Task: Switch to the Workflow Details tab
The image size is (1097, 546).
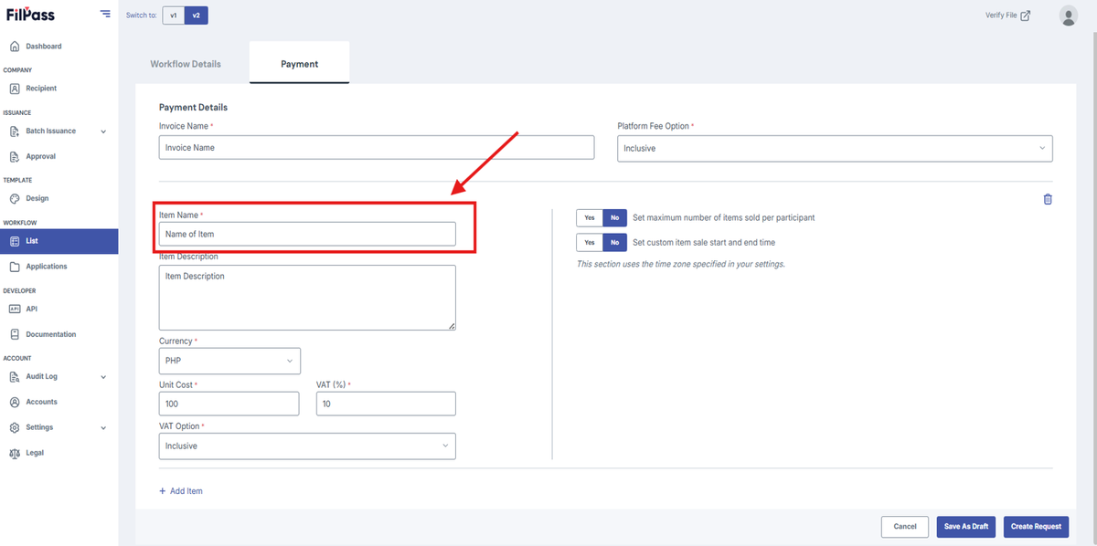Action: (186, 64)
